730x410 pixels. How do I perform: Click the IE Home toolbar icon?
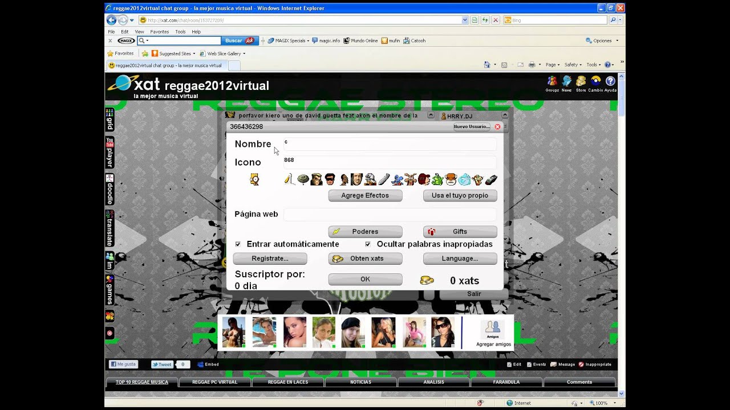(486, 65)
